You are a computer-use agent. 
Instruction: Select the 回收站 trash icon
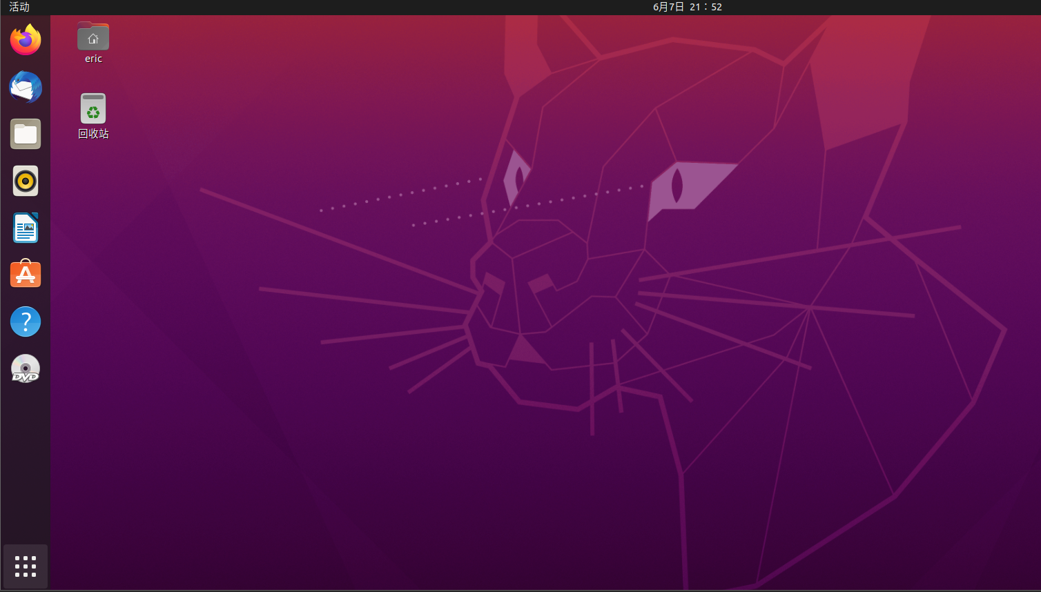[x=93, y=108]
